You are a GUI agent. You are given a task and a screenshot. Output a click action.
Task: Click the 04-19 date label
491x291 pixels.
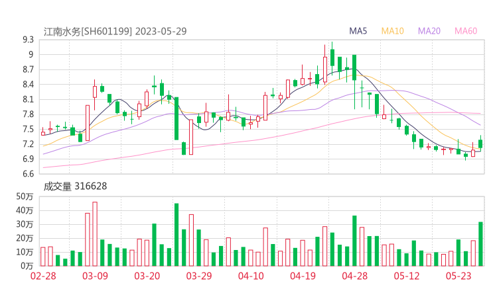(x=303, y=276)
